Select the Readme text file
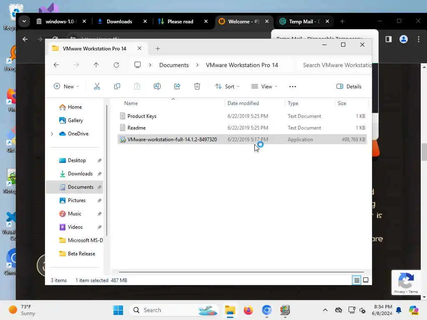 coord(242,128)
